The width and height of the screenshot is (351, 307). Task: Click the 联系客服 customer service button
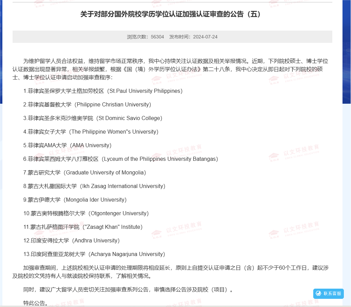point(329,294)
